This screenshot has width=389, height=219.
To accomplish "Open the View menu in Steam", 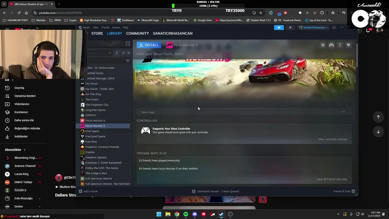I will click(x=95, y=27).
